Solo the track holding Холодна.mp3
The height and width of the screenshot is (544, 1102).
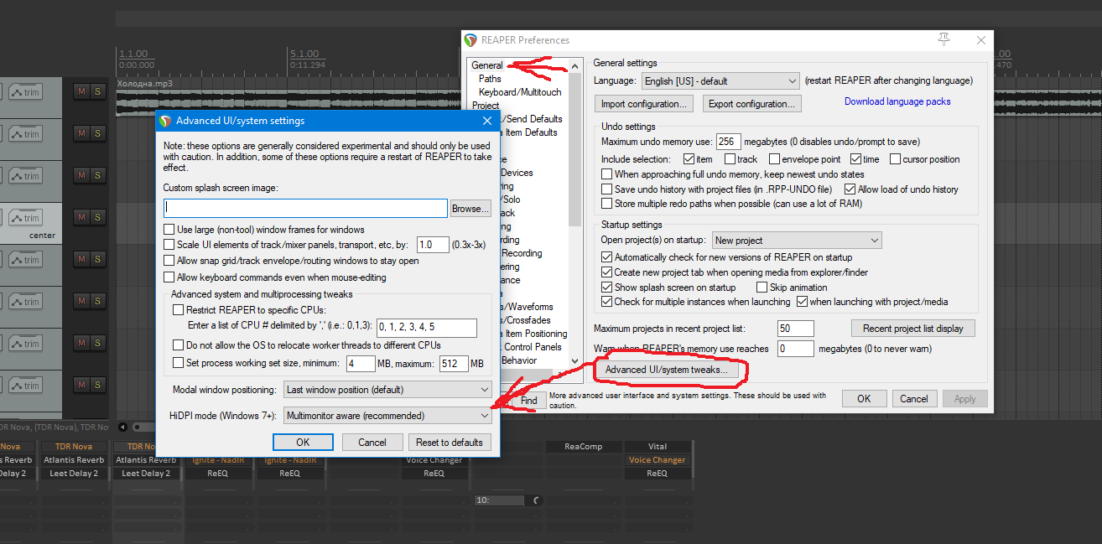[x=96, y=91]
